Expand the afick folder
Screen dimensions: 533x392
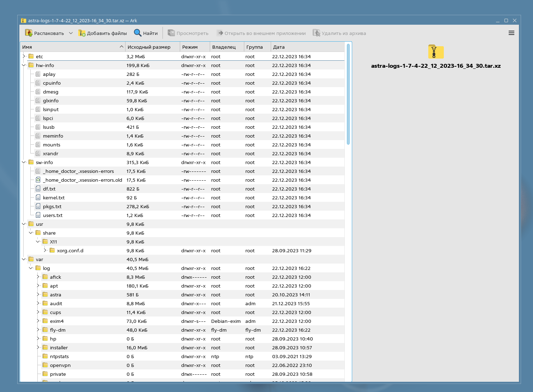pyautogui.click(x=38, y=277)
